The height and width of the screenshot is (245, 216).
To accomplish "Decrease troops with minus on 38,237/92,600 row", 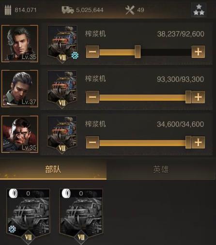I will (x=93, y=52).
